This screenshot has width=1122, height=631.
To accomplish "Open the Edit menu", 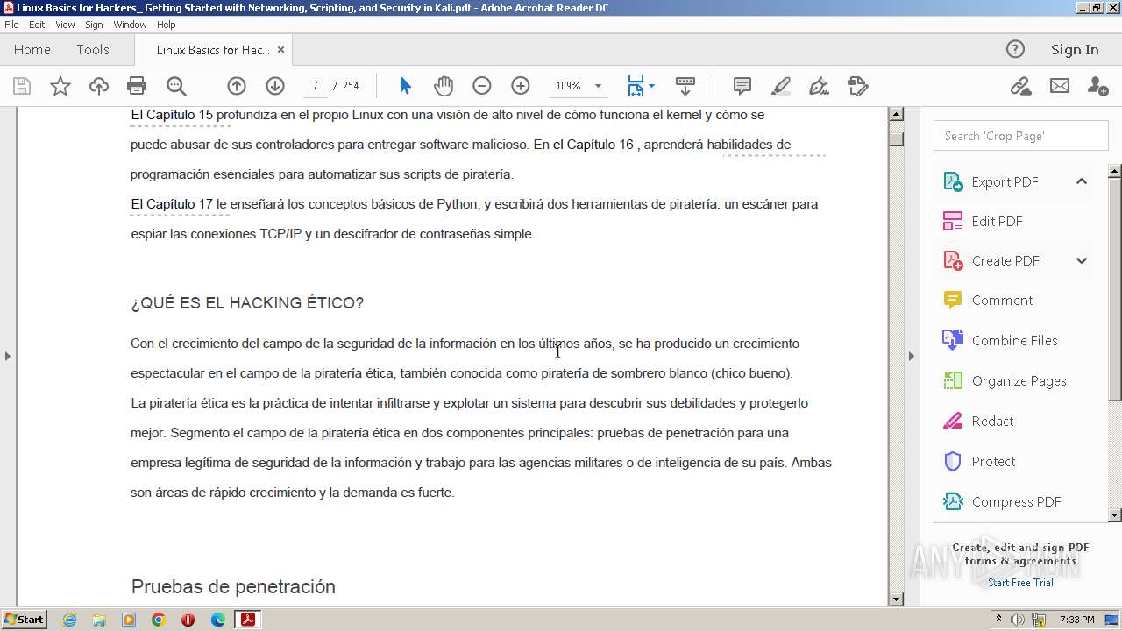I will tap(37, 25).
